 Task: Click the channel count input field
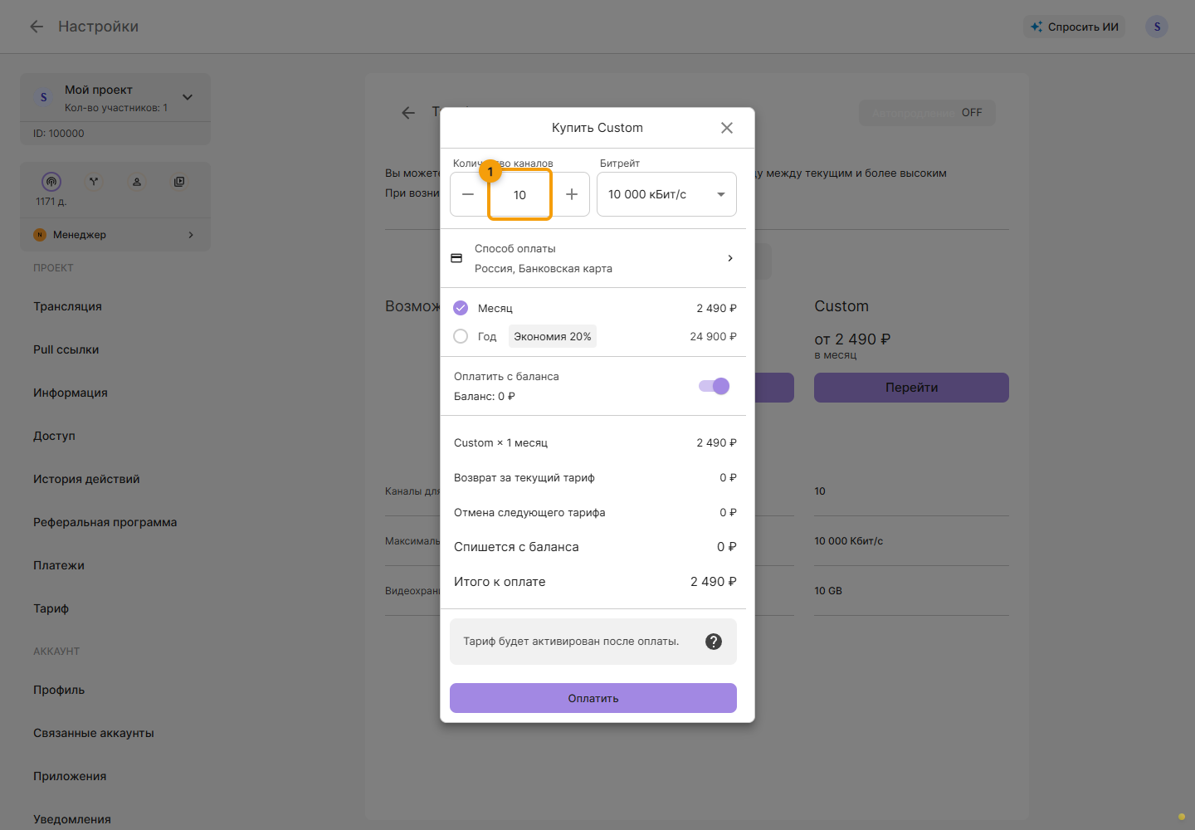tap(519, 195)
